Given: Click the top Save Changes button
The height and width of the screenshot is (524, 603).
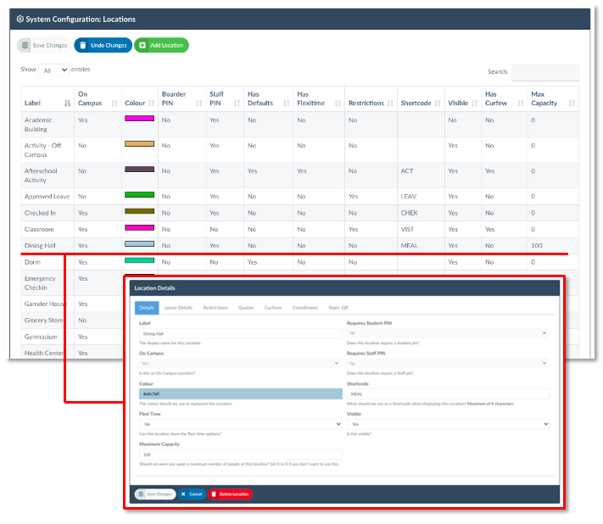Looking at the screenshot, I should (x=44, y=46).
